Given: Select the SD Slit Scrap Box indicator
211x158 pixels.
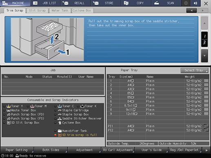Looking at the screenshot, I should [4, 123].
